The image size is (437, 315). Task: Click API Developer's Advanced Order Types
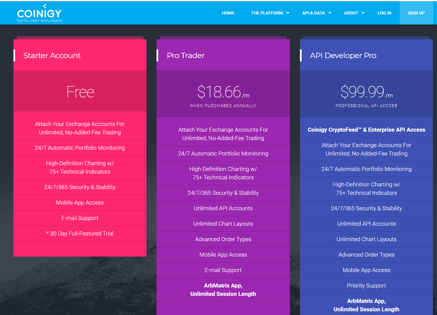click(366, 255)
